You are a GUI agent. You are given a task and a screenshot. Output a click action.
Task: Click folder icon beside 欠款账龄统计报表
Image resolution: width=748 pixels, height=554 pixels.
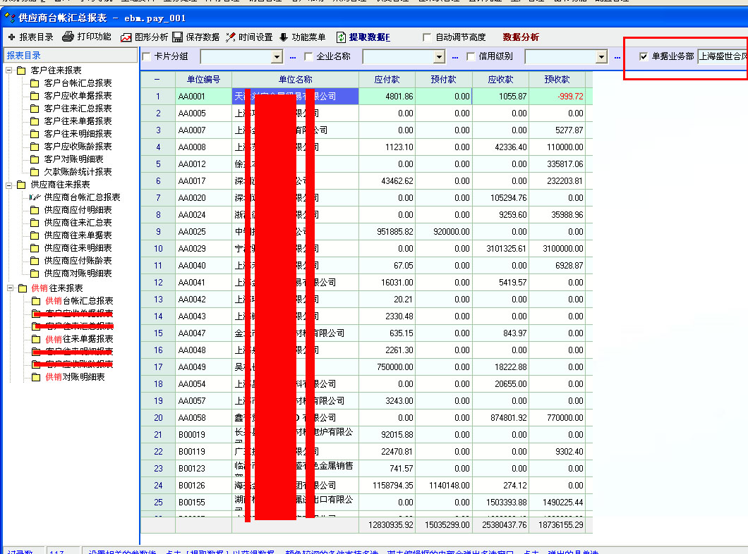pyautogui.click(x=35, y=172)
